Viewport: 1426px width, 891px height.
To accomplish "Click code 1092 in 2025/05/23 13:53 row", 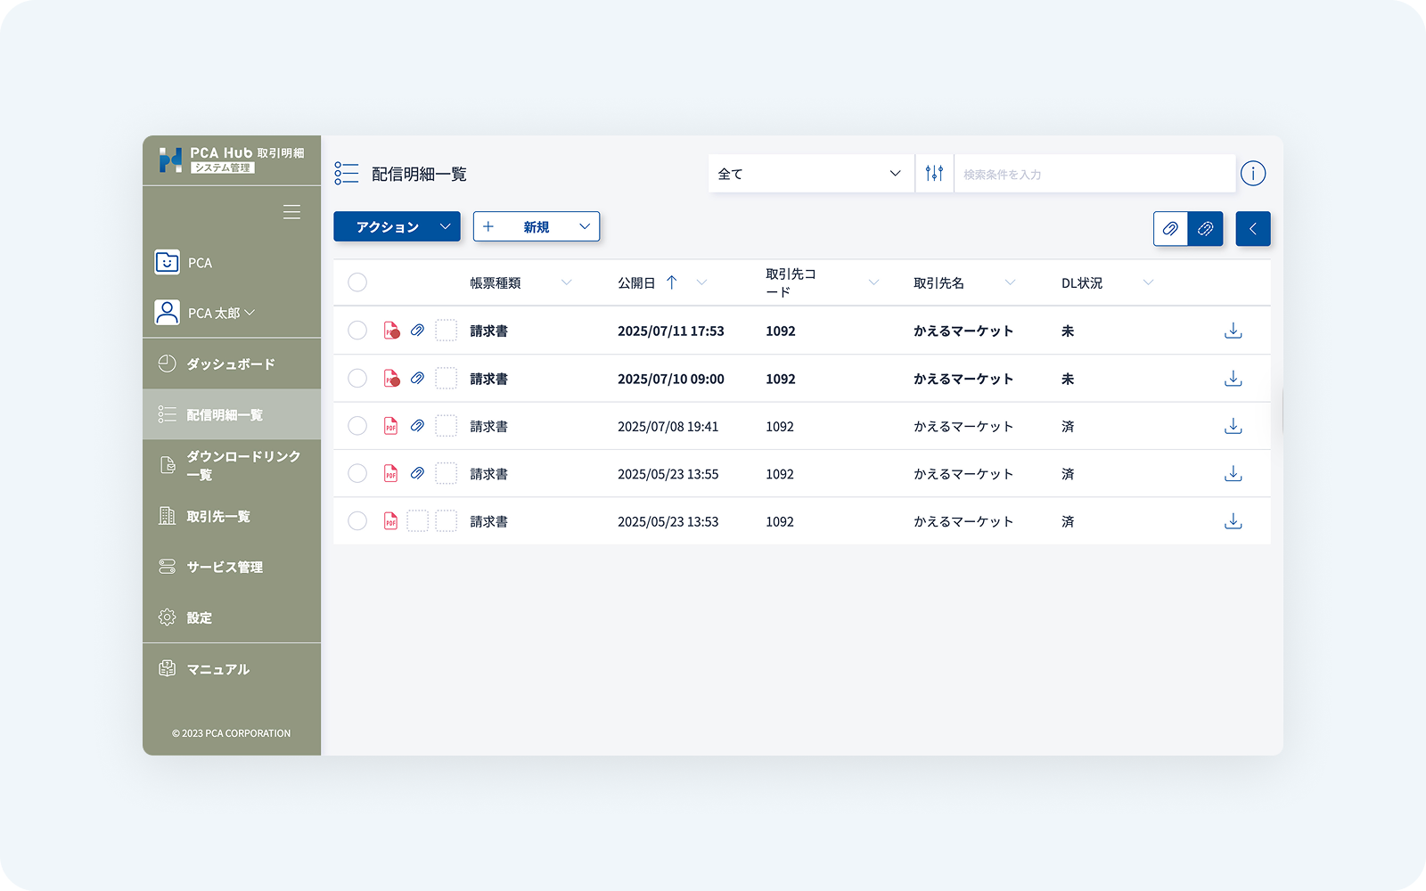I will 780,521.
